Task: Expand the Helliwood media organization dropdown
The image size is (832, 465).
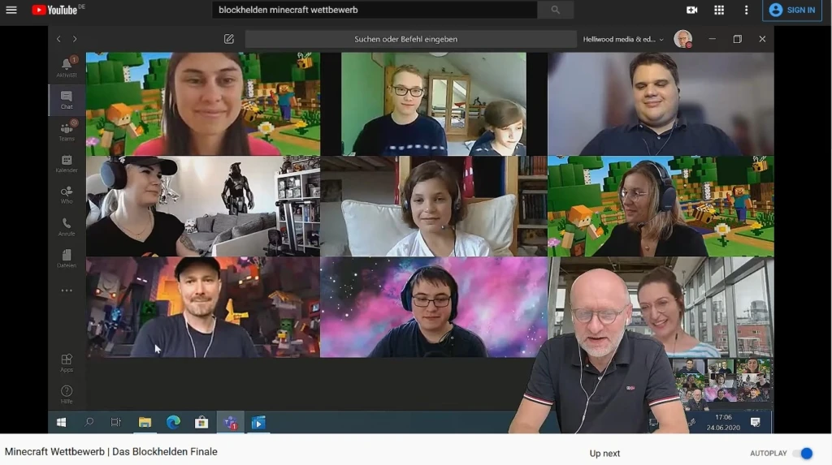Action: click(623, 39)
